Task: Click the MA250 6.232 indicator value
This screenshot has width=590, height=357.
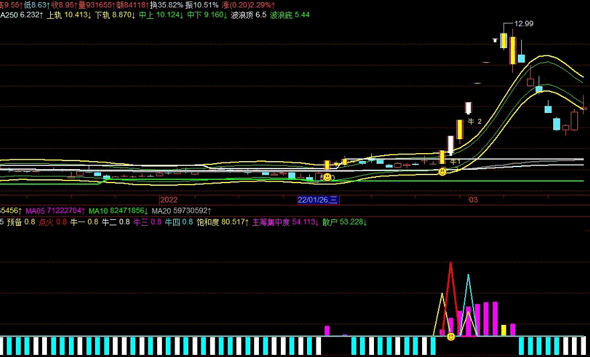Action: pos(21,15)
